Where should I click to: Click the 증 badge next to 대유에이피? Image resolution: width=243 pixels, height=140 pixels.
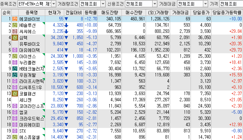[x=15, y=125]
